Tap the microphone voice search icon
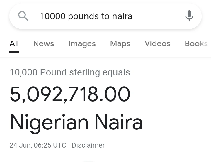The image size is (211, 162). pos(189,16)
